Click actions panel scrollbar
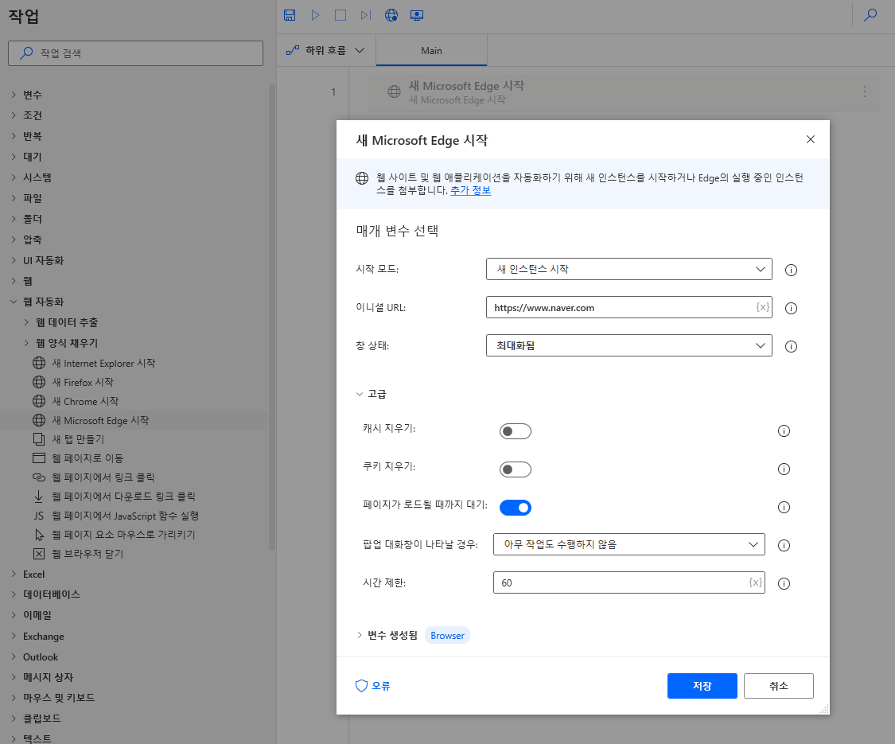Image resolution: width=895 pixels, height=744 pixels. click(x=272, y=317)
